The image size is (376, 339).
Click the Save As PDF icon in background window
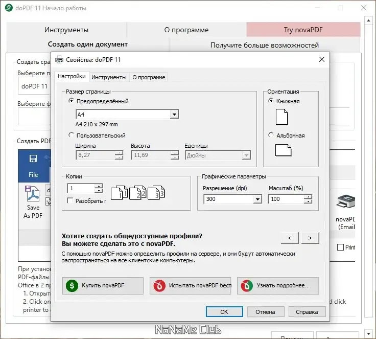[33, 194]
